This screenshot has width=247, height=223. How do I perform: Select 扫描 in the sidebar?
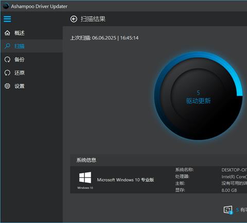pos(31,46)
